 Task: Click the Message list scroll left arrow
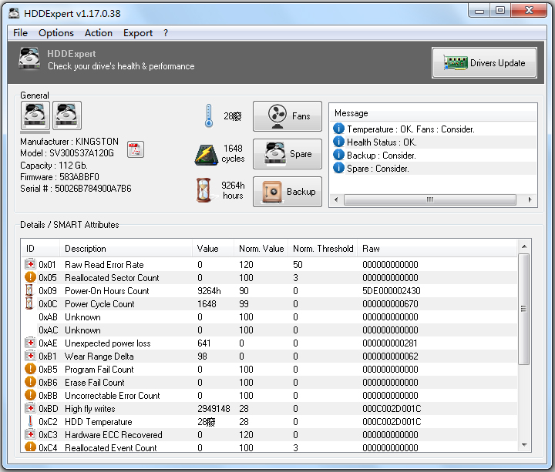[336, 199]
